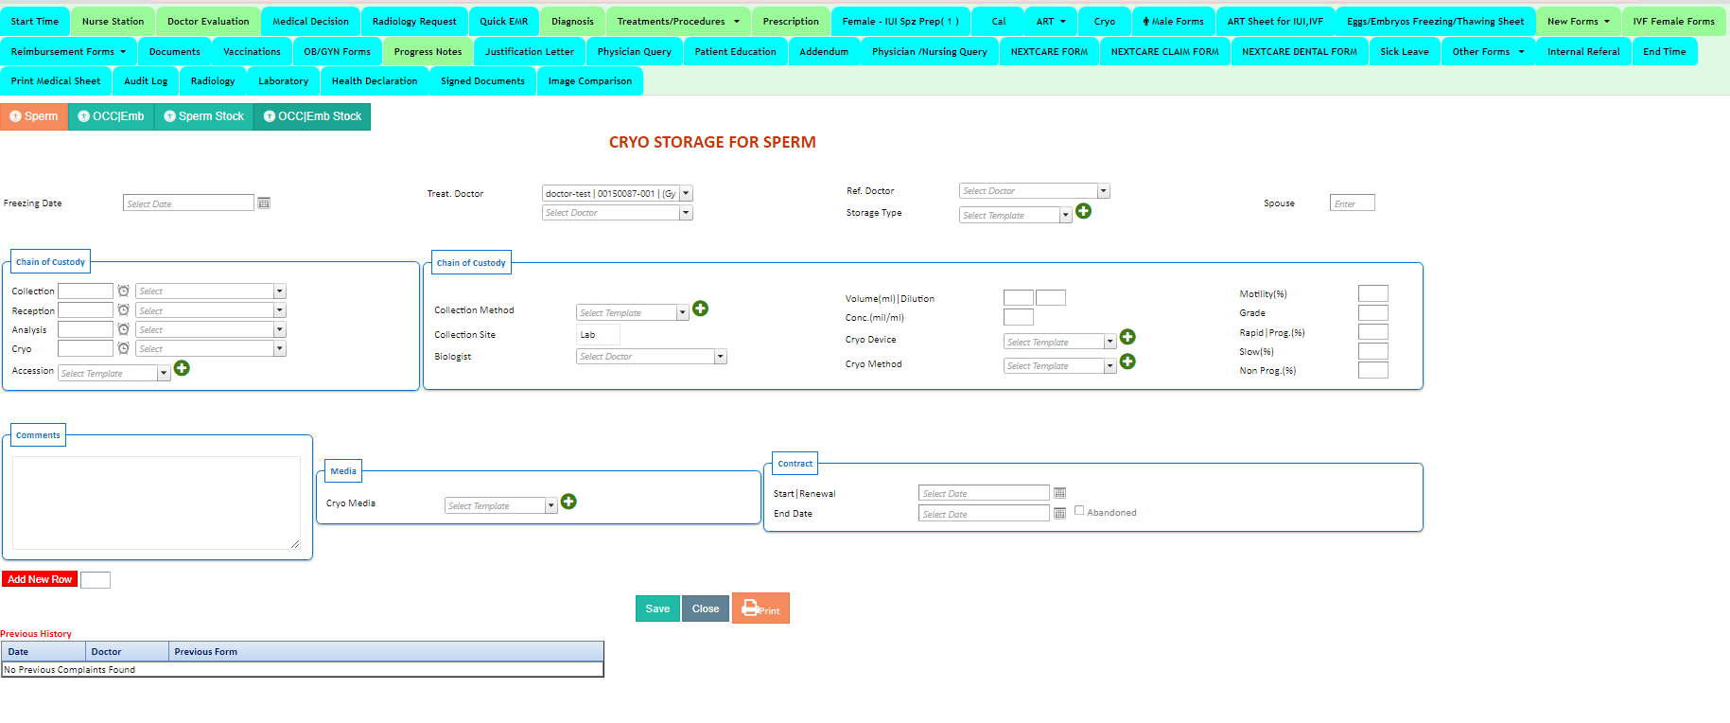Open the Freezing Date calendar picker

(x=264, y=203)
